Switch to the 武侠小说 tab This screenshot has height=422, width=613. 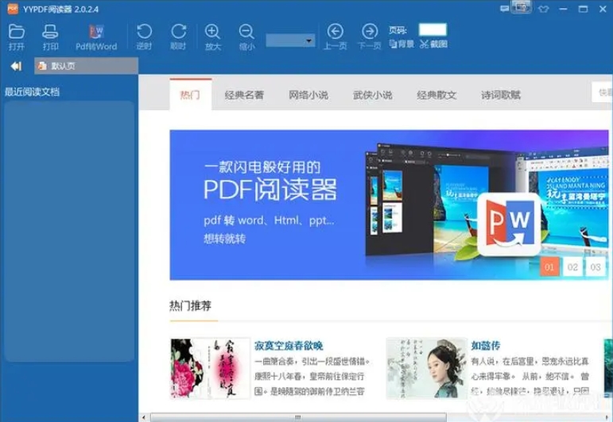point(372,94)
